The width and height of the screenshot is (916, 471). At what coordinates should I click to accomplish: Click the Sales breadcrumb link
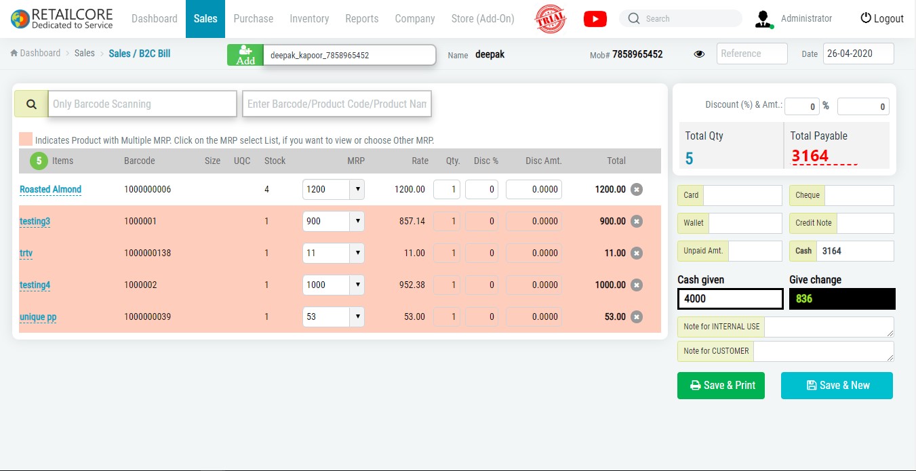pyautogui.click(x=85, y=53)
